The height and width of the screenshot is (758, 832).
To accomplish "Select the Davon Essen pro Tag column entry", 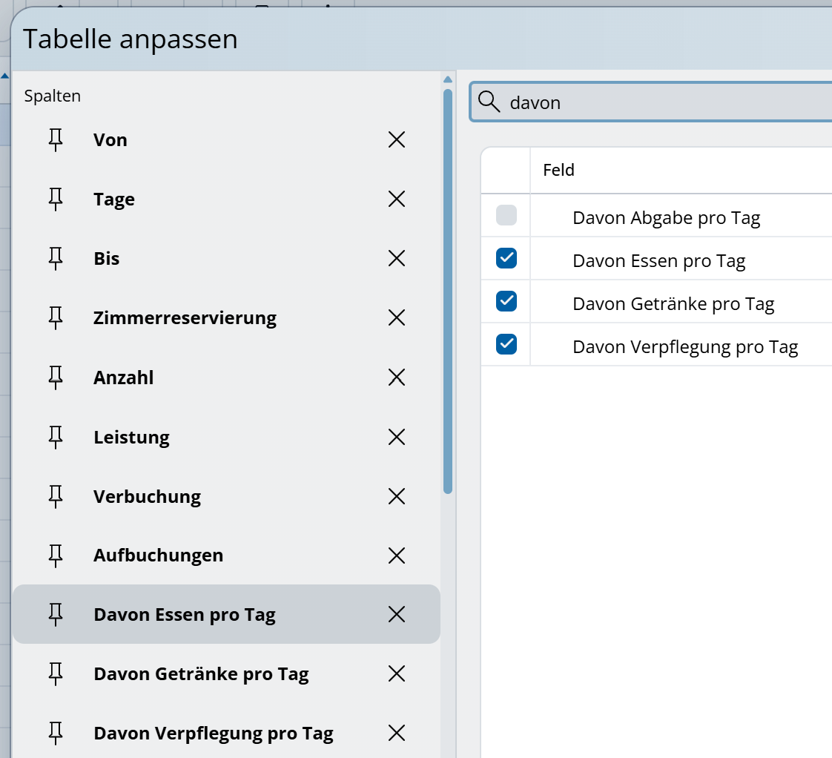I will point(185,615).
